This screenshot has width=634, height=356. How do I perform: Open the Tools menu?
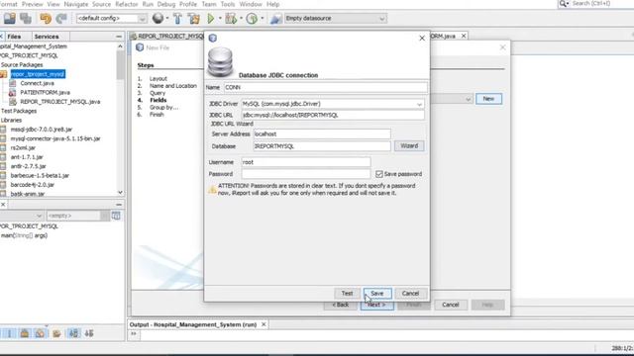coord(228,4)
